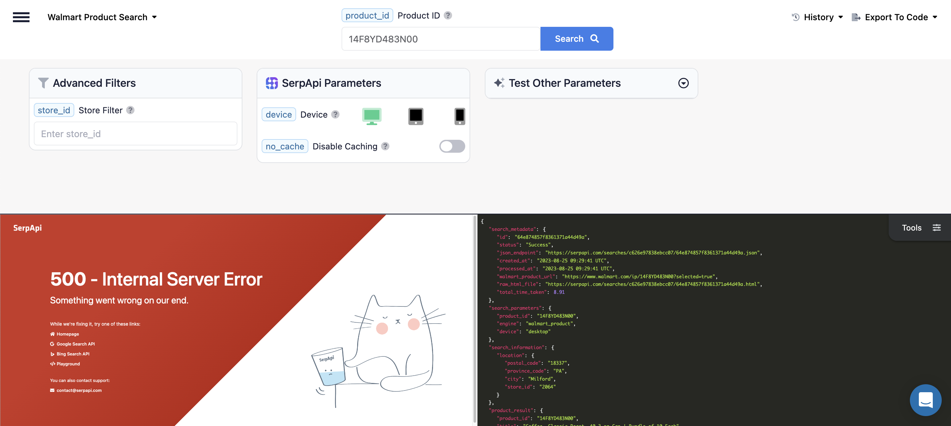951x426 pixels.
Task: Open the Tools sliders icon
Action: [937, 228]
